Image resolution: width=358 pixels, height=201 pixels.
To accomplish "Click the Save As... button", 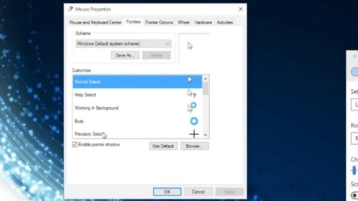I will (x=125, y=55).
